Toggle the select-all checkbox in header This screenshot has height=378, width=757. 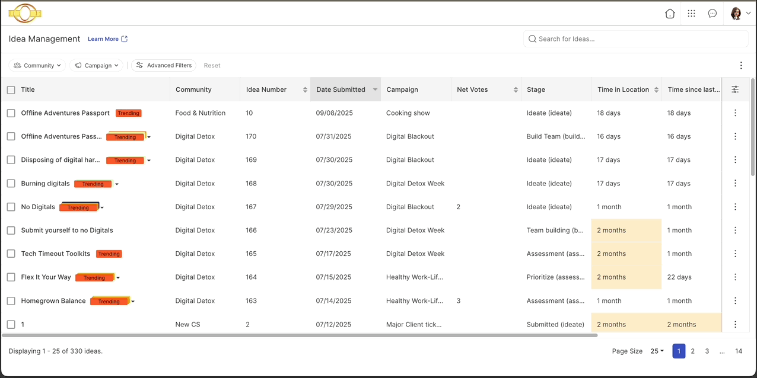[11, 90]
